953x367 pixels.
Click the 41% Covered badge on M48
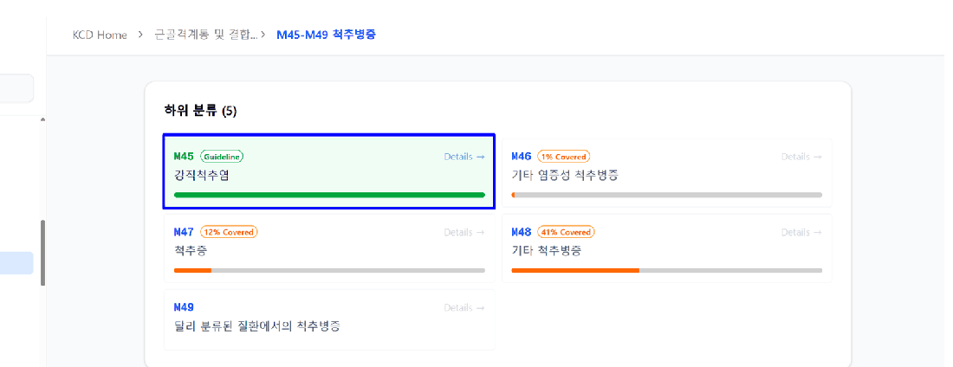click(566, 232)
